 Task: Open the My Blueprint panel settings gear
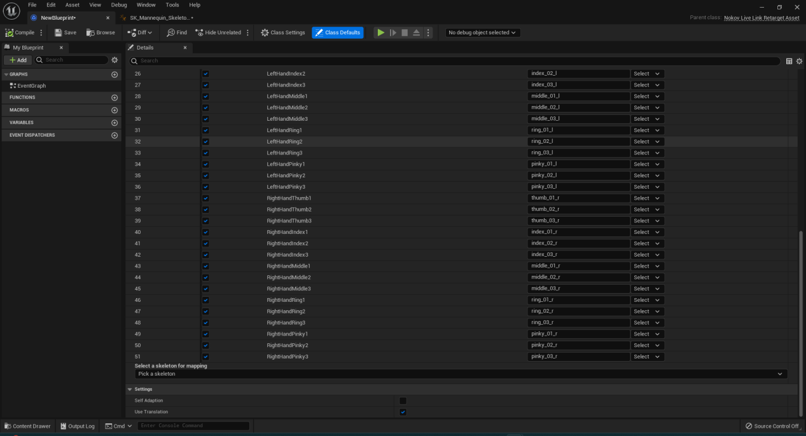tap(115, 60)
